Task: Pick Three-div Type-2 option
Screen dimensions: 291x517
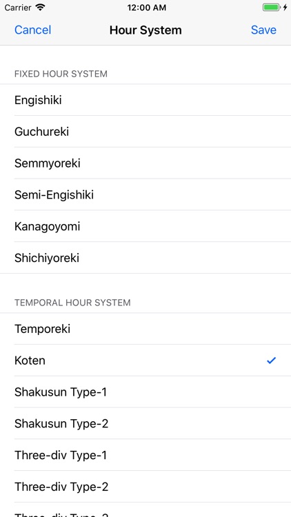Action: [145, 487]
